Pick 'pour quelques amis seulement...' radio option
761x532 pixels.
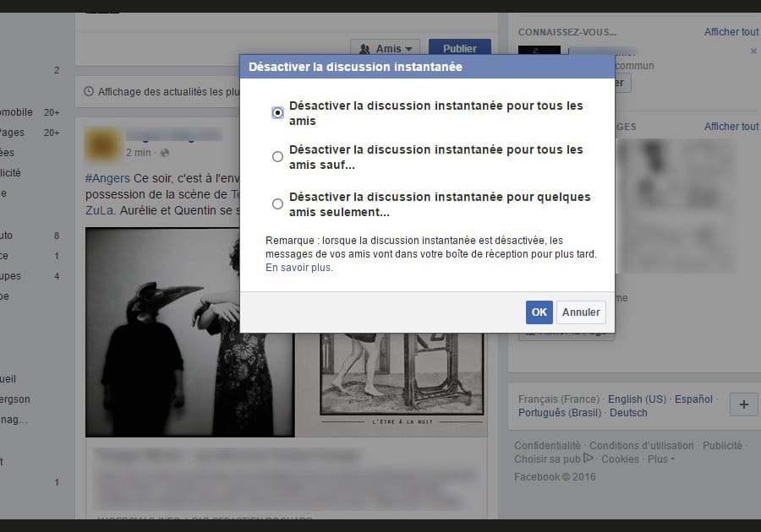277,204
